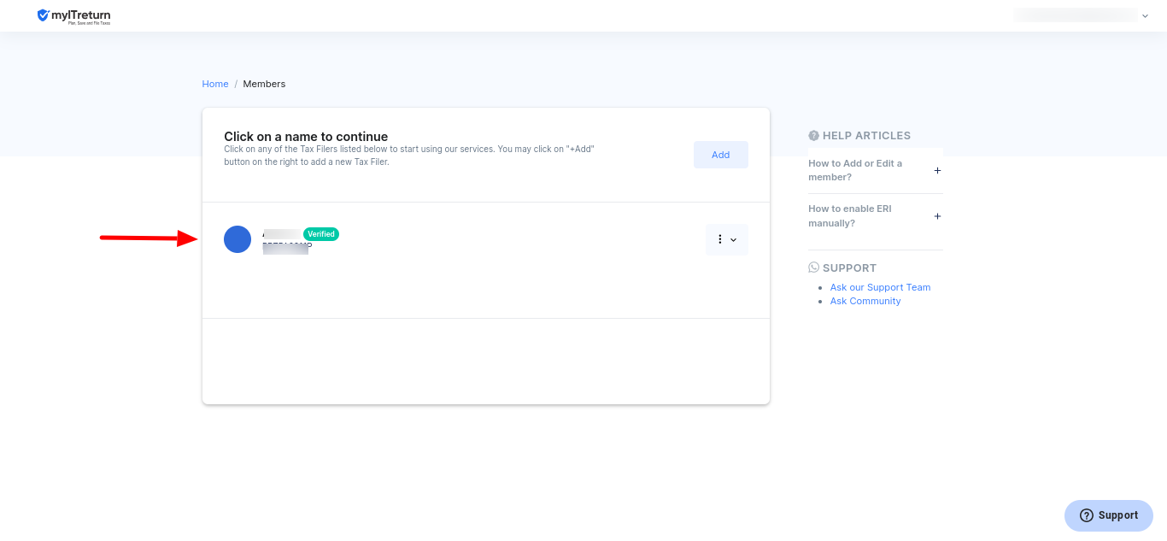Open the 'How to Add or Edit a member?' article
Screen dimensions: 1167x541
(855, 170)
